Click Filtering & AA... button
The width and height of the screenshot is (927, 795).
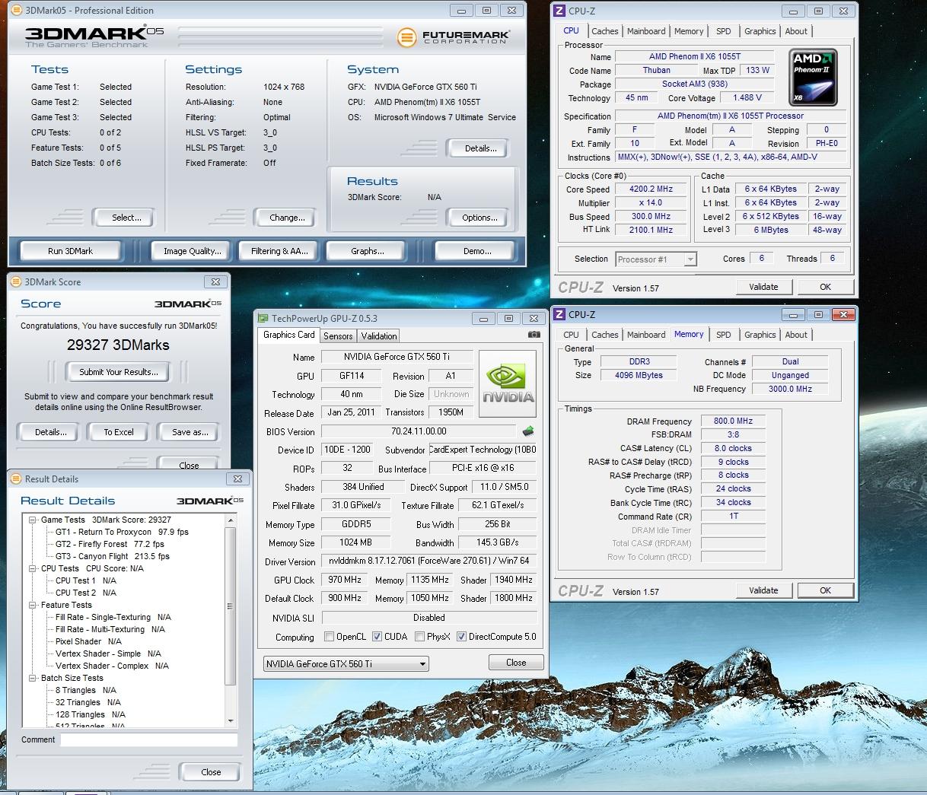(279, 251)
